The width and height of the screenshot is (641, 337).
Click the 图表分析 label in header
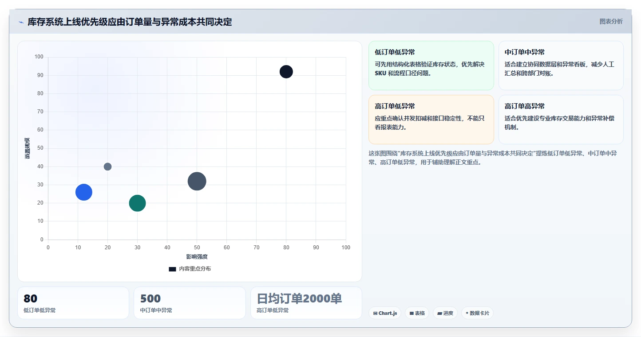click(x=611, y=21)
